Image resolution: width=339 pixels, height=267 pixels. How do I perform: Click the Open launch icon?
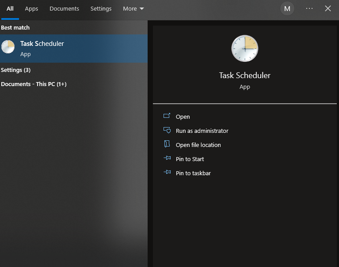[x=167, y=116]
